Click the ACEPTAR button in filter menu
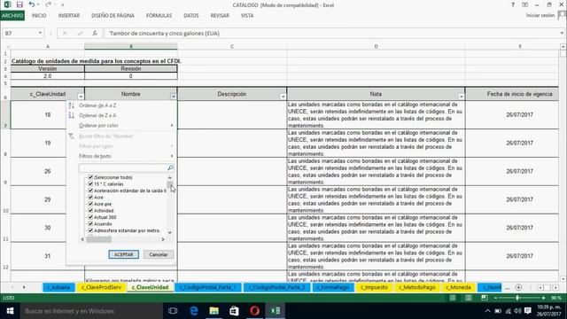Image resolution: width=567 pixels, height=319 pixels. tap(124, 254)
